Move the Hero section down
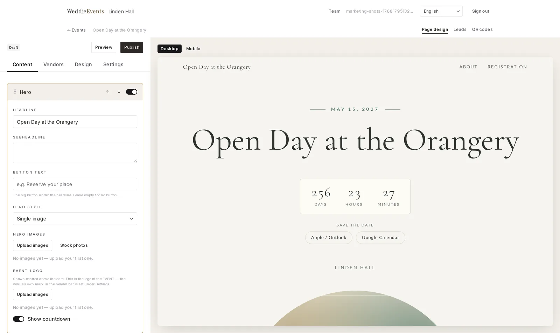560x333 pixels. tap(119, 92)
